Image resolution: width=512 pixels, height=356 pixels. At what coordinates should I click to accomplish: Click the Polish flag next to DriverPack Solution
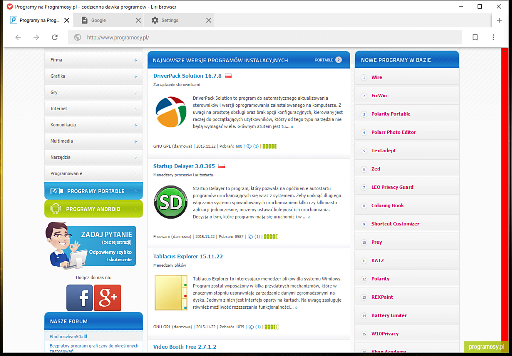pyautogui.click(x=228, y=76)
